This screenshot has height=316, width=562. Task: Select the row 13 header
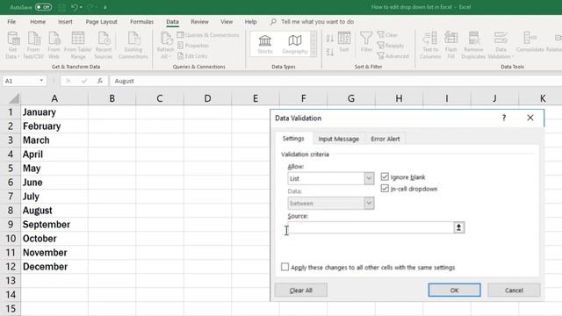[11, 281]
